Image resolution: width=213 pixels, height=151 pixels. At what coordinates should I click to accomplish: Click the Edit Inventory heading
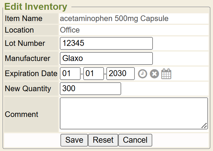36,7
